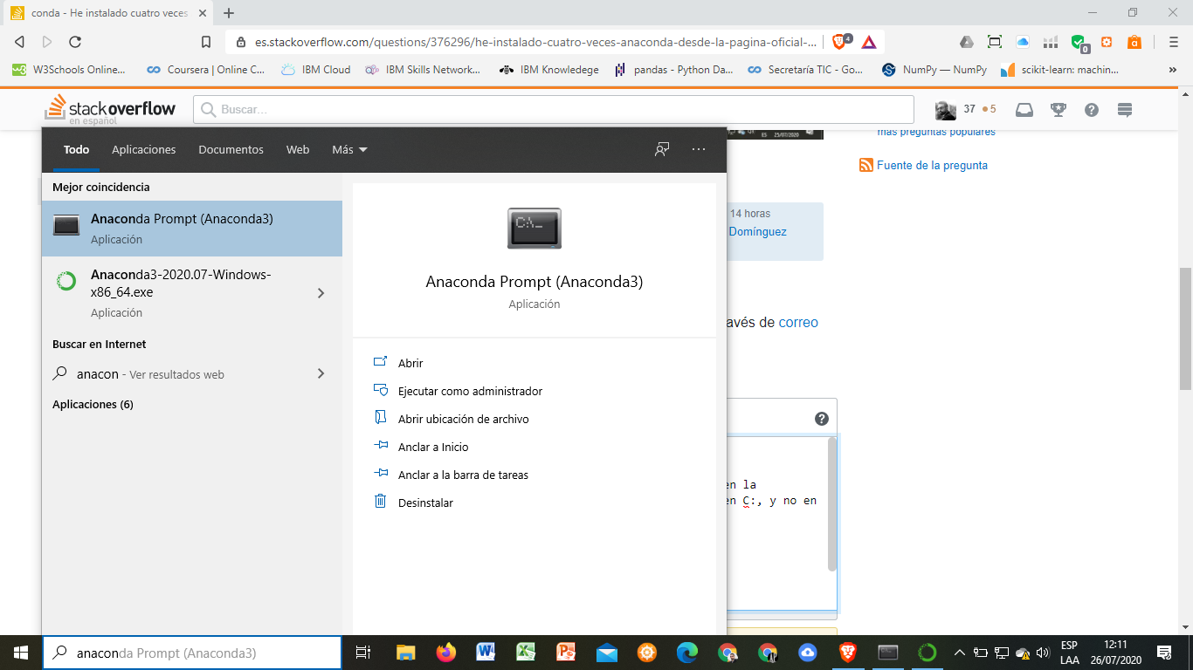Image resolution: width=1193 pixels, height=670 pixels.
Task: Open the Windows Start button
Action: point(21,653)
